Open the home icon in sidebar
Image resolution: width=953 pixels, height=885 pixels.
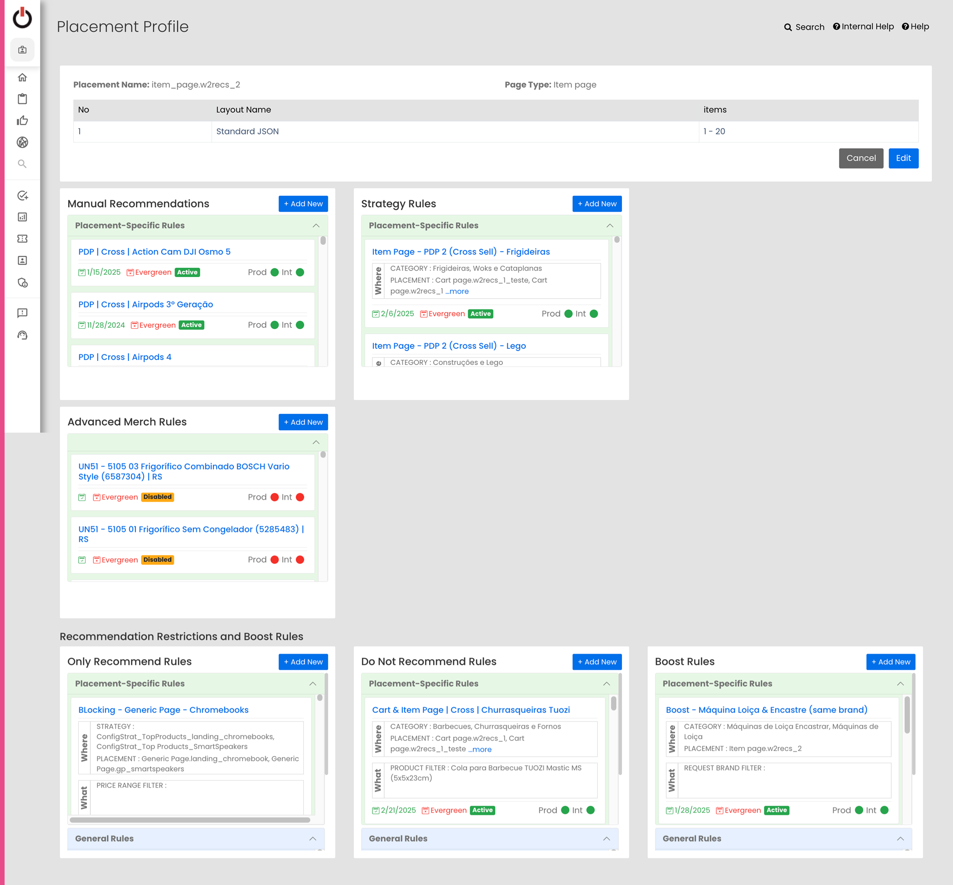coord(22,77)
